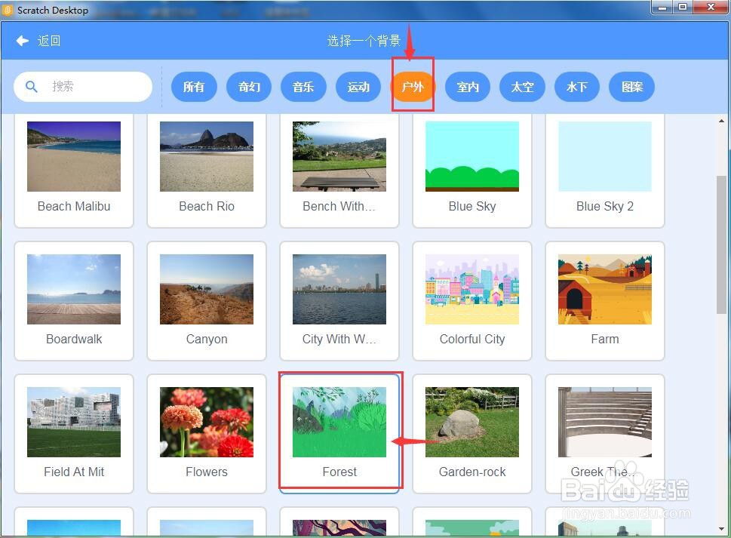Click the 返回 back label
The width and height of the screenshot is (731, 538).
tap(49, 41)
